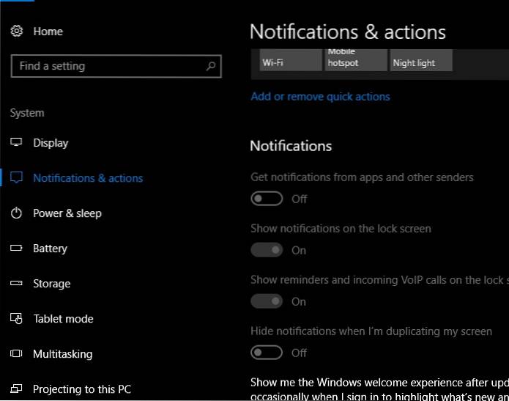Viewport: 509px width, 401px height.
Task: Click the Mobile hotspot quick action tile
Action: 355,59
